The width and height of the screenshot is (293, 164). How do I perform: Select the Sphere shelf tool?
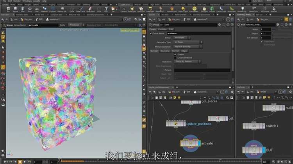click(x=16, y=9)
